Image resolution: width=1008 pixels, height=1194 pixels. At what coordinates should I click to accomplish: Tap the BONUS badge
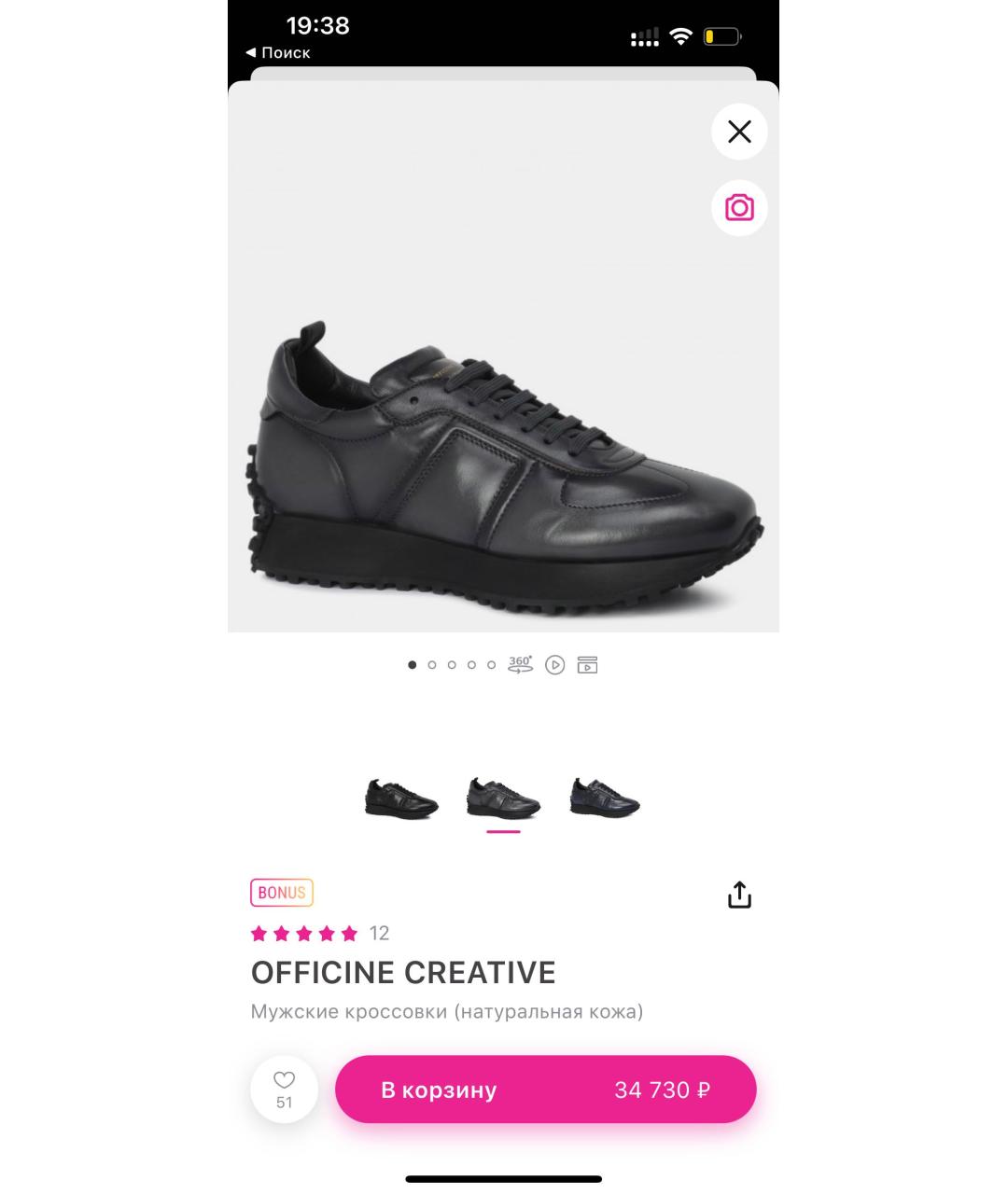click(x=282, y=893)
